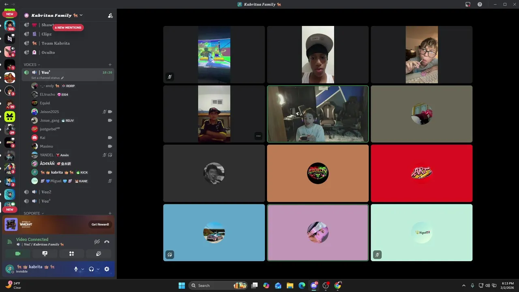Click Kai's camera icon in list
The width and height of the screenshot is (519, 292).
click(110, 137)
